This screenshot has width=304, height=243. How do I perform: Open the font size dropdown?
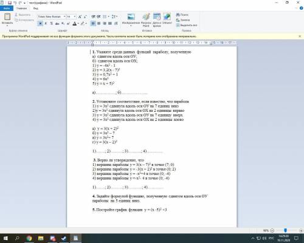[x=71, y=16]
